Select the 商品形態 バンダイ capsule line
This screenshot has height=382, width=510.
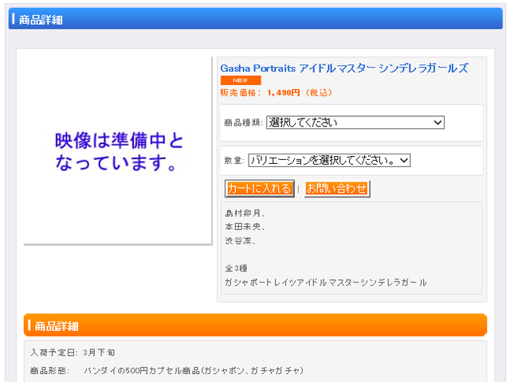[x=167, y=371]
